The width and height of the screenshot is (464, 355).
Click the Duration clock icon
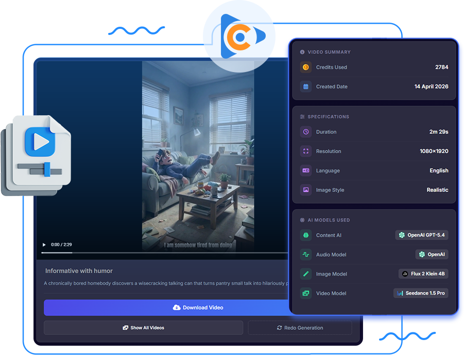(305, 132)
